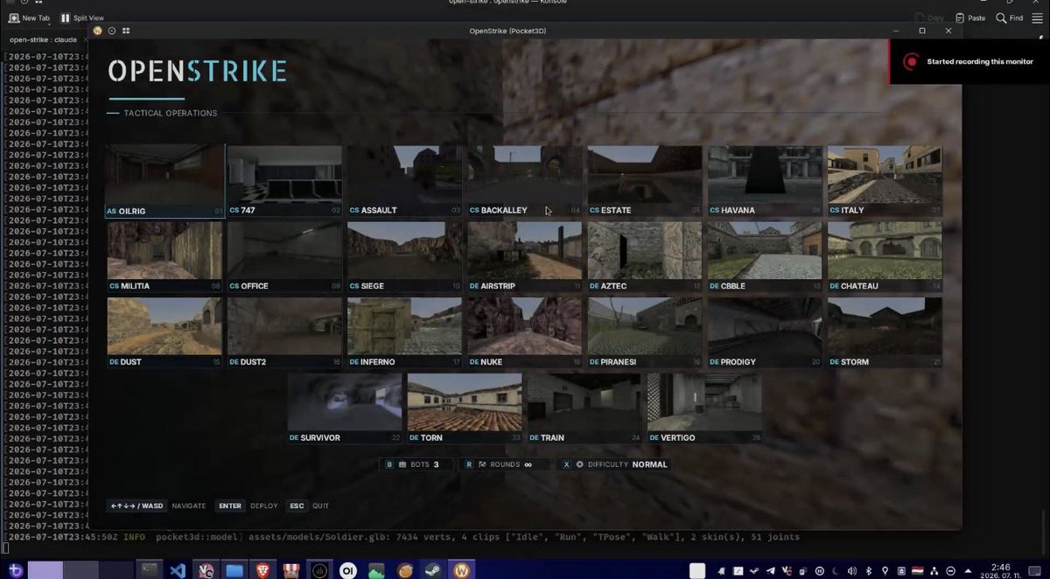The image size is (1050, 579).
Task: Click the OpenStrike window's app icon
Action: [98, 31]
